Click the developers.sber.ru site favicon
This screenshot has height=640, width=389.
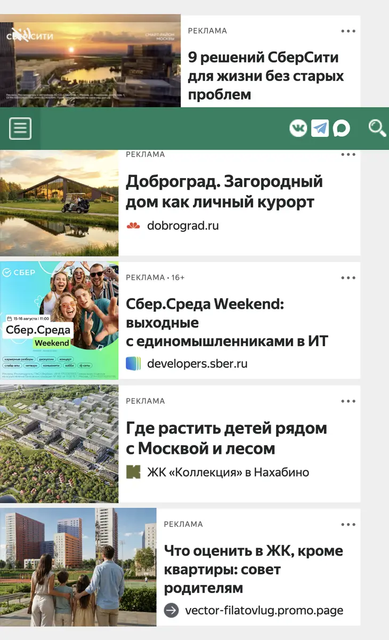click(x=133, y=364)
